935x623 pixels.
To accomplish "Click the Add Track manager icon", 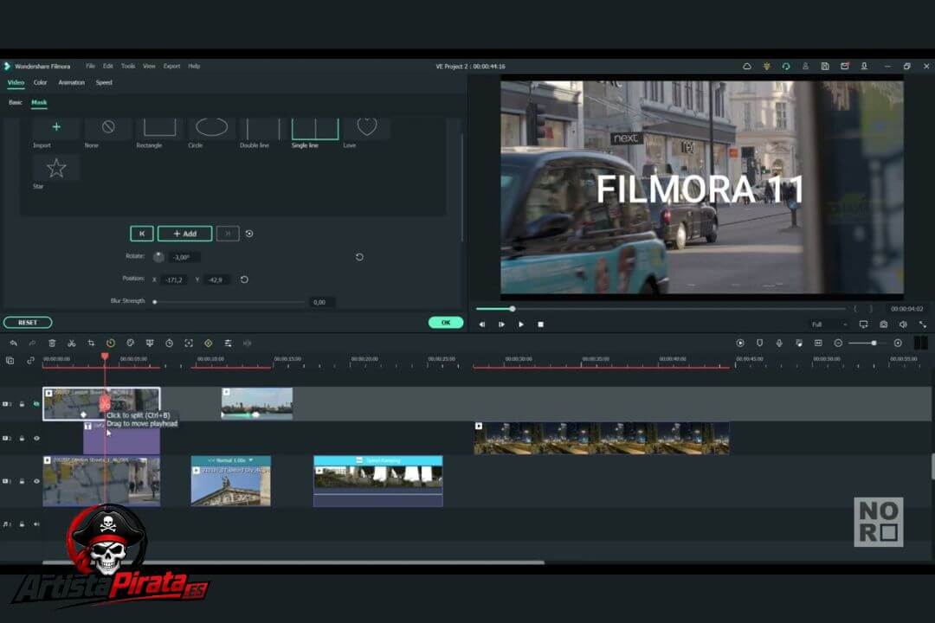I will pos(10,361).
